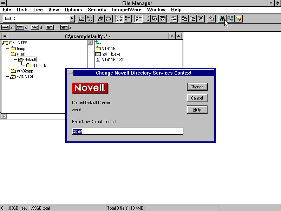The height and width of the screenshot is (211, 281).
Task: Minimize the directory window with down arrow
Action: [x=172, y=36]
